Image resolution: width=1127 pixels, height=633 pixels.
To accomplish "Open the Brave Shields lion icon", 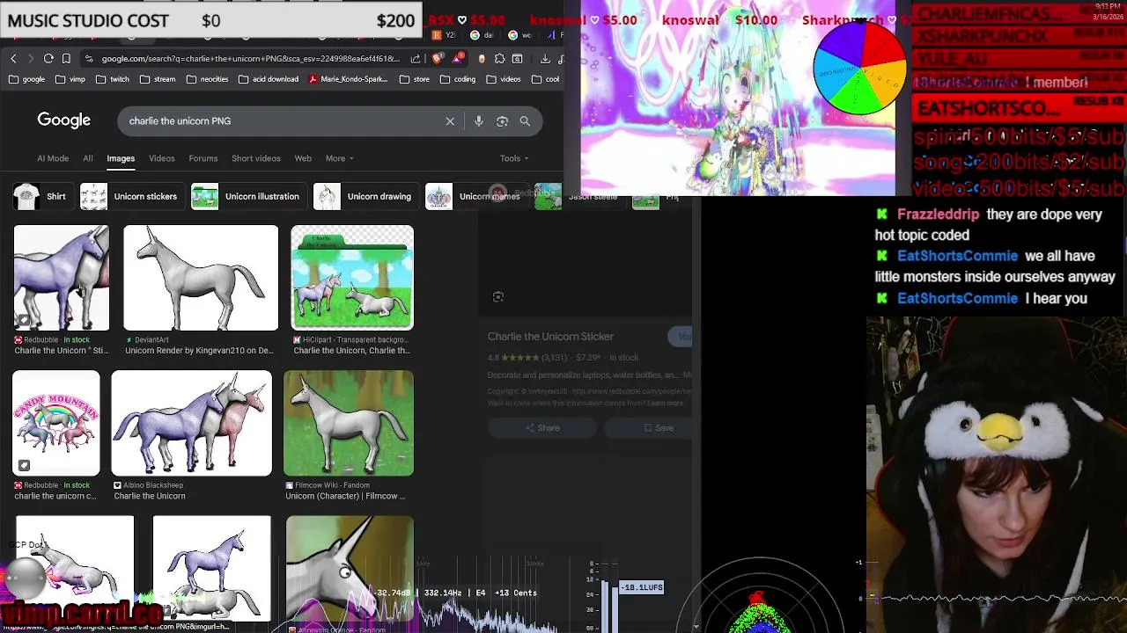I will [x=438, y=59].
